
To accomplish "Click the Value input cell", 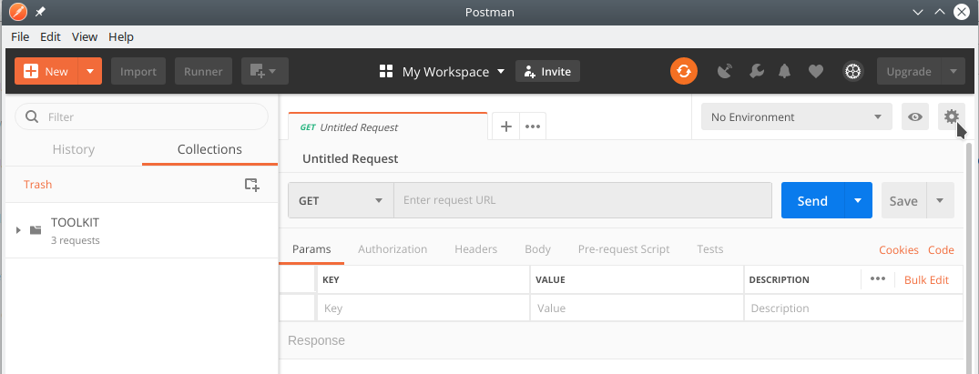I will pyautogui.click(x=637, y=308).
